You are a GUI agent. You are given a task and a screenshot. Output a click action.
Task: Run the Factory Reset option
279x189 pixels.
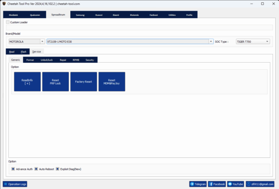(x=84, y=81)
